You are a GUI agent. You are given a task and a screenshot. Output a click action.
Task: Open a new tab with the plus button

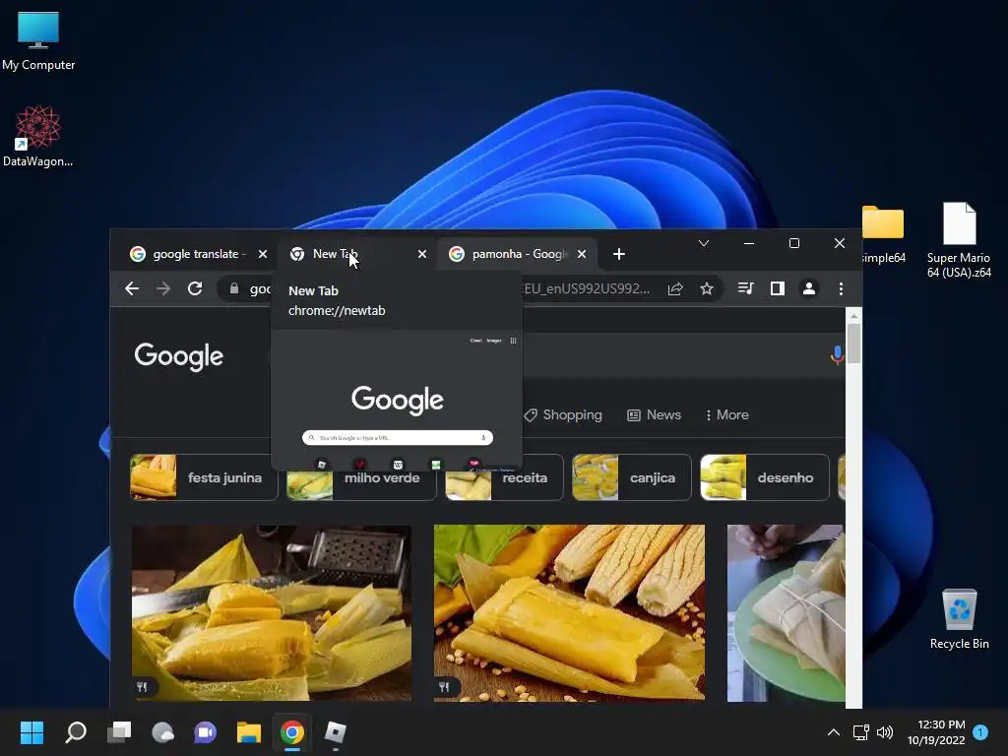pyautogui.click(x=619, y=254)
